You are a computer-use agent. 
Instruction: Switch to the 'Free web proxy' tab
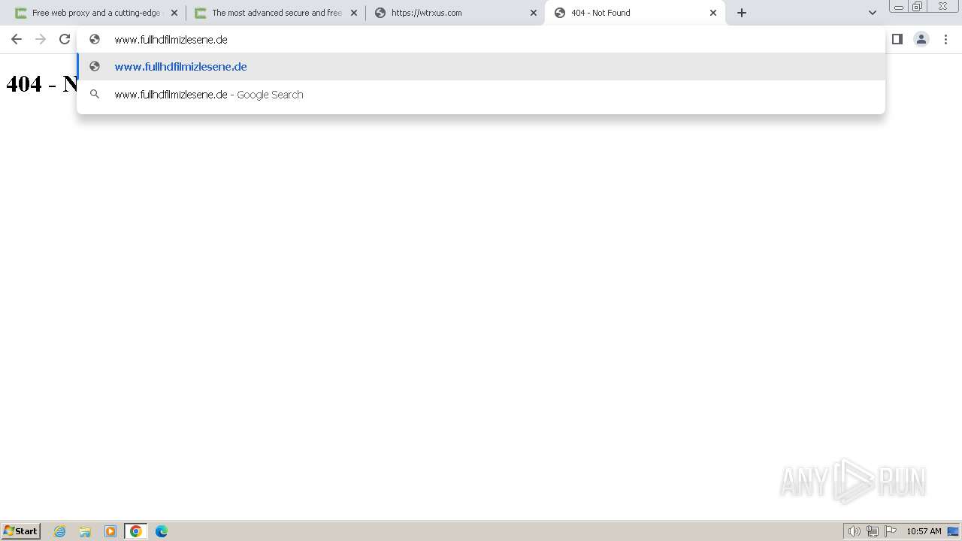click(97, 13)
